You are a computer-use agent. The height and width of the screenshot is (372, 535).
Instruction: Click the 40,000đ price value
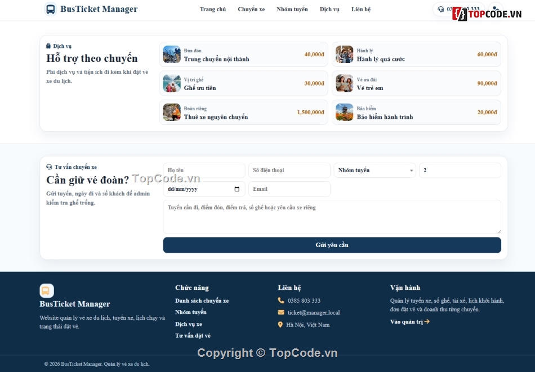(x=314, y=54)
